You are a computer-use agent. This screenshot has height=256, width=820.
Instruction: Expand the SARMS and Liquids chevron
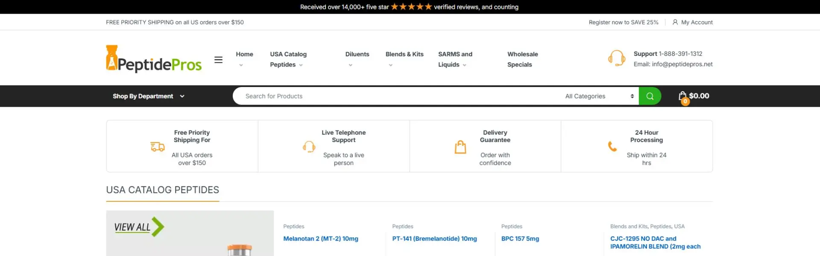[x=464, y=65]
